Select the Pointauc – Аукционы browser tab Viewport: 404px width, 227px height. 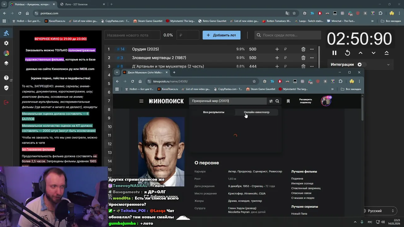click(x=33, y=4)
